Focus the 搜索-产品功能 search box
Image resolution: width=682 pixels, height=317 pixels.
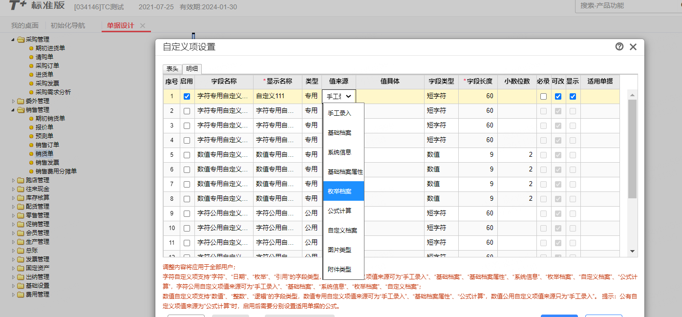point(628,6)
